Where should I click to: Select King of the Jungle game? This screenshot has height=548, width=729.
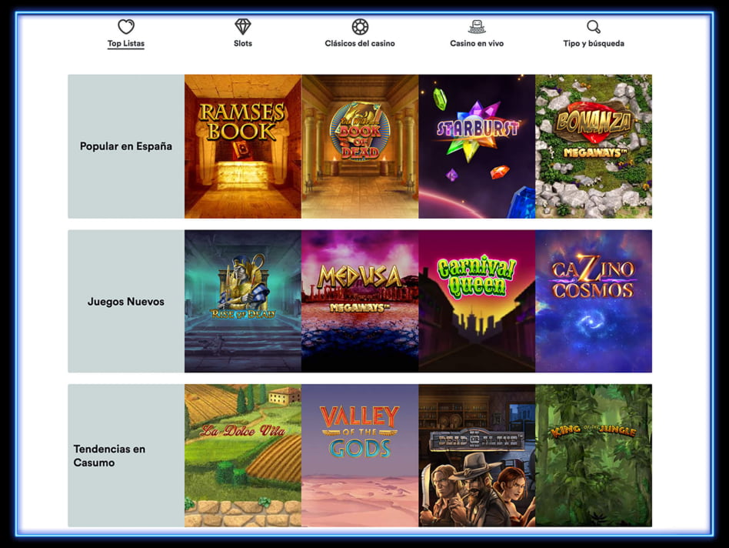click(594, 456)
